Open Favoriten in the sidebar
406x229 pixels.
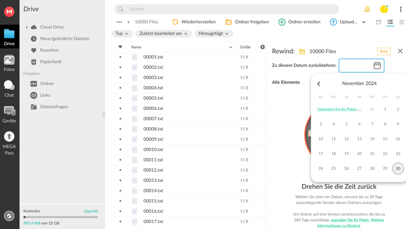[49, 50]
